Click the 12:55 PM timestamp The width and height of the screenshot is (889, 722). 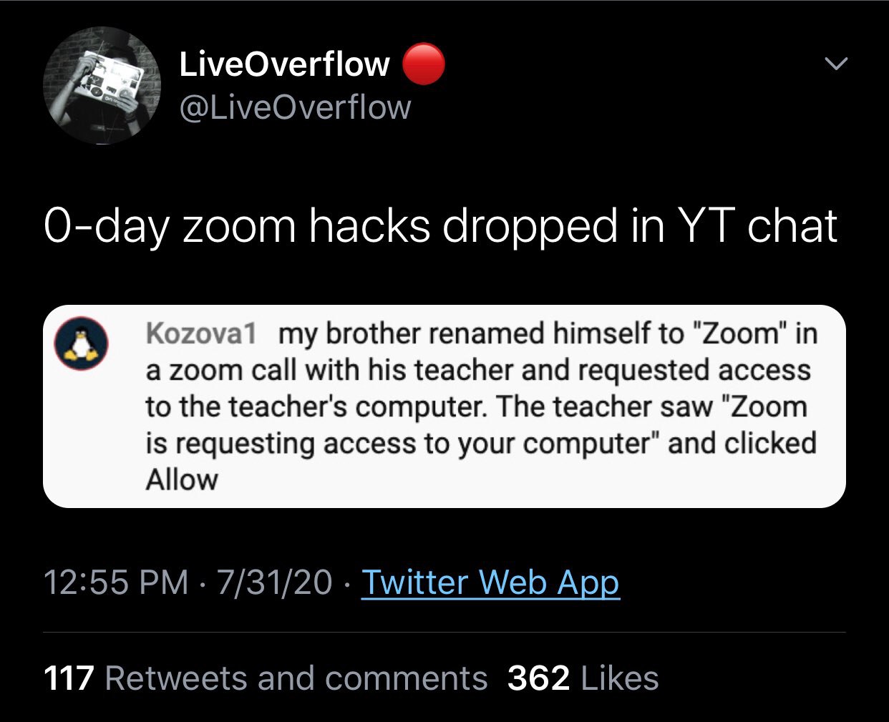coord(116,582)
